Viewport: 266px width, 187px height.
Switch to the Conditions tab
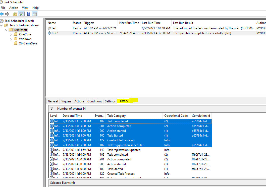tap(95, 101)
